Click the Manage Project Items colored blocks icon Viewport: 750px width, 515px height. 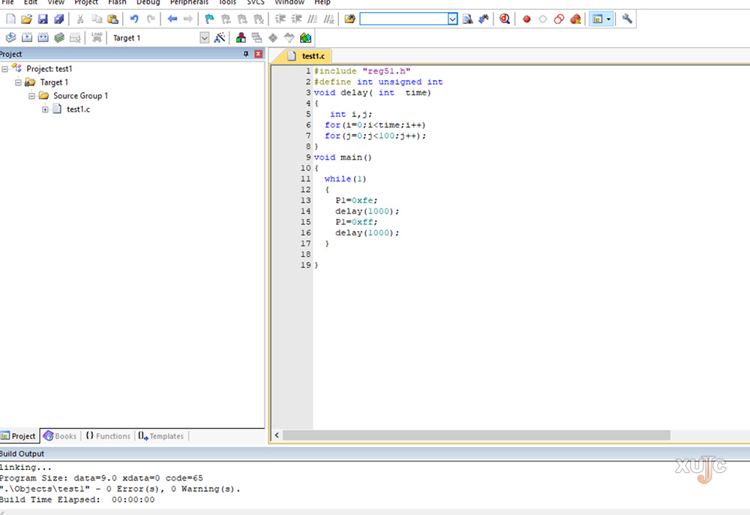click(241, 37)
